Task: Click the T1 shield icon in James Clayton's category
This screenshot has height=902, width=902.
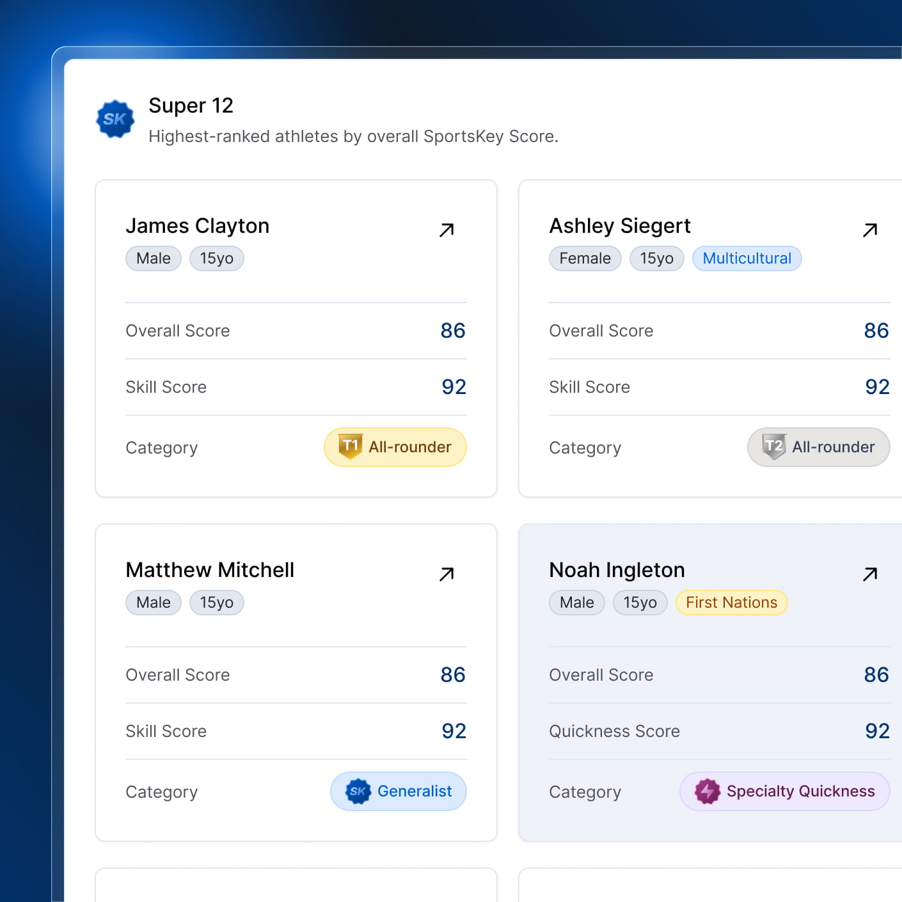Action: tap(350, 447)
